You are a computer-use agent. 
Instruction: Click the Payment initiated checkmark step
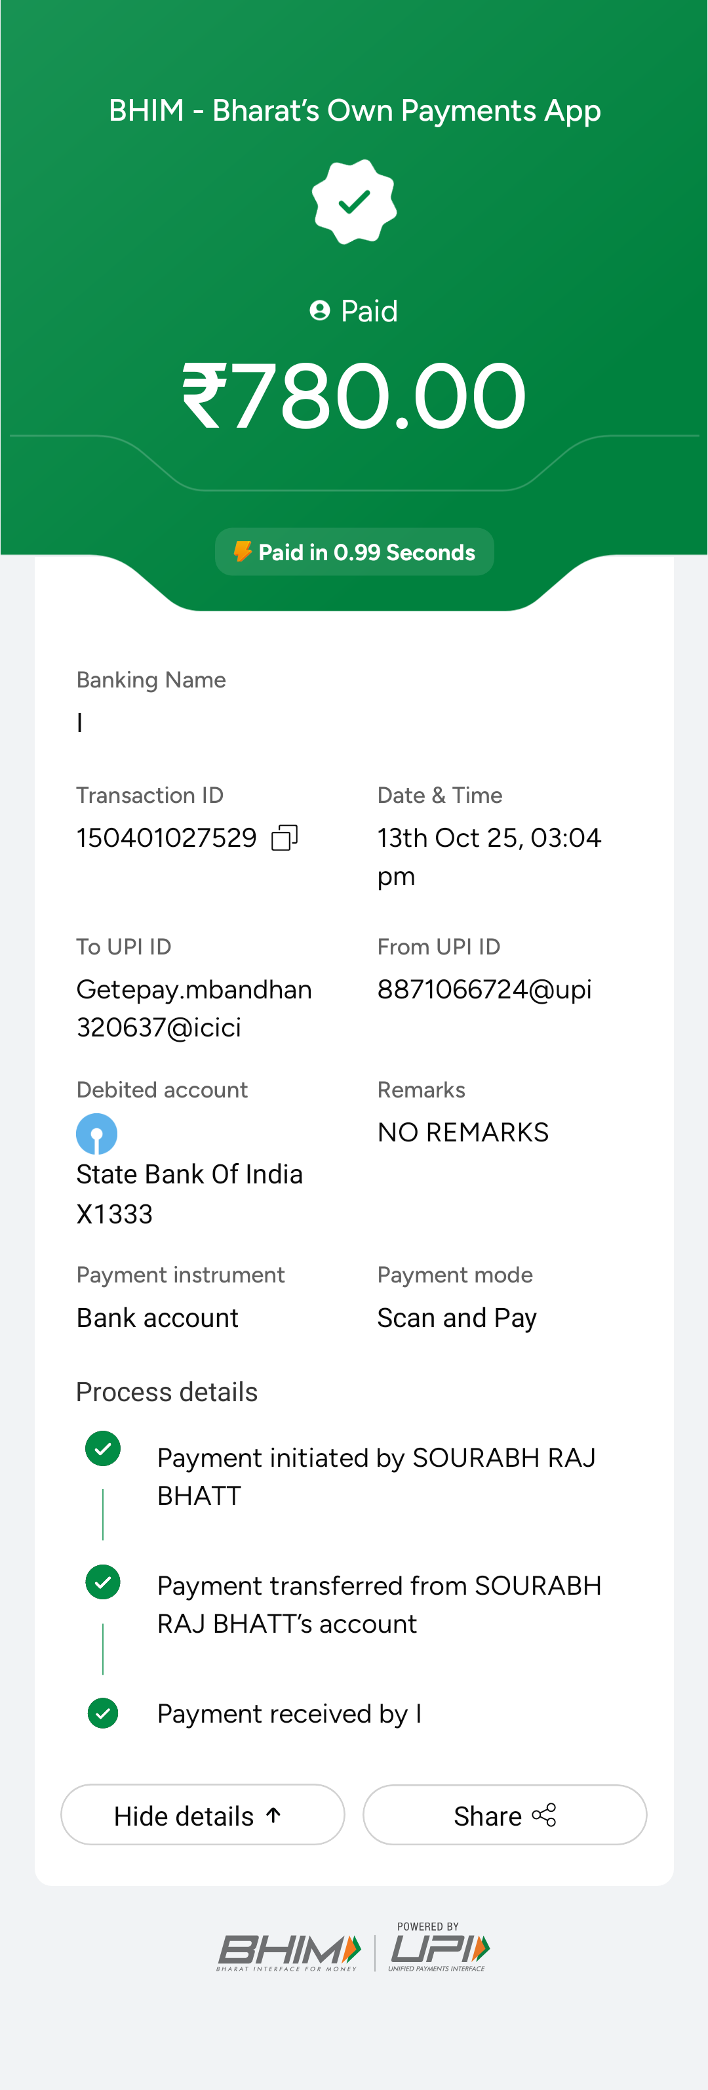(103, 1449)
